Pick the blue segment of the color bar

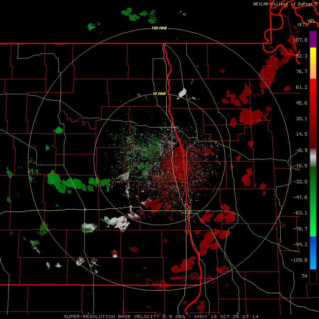[313, 253]
